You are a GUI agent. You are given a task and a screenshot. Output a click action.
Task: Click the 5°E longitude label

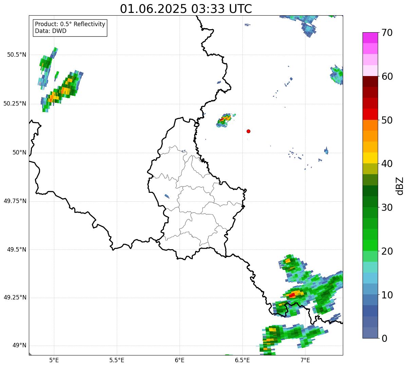[x=54, y=360]
